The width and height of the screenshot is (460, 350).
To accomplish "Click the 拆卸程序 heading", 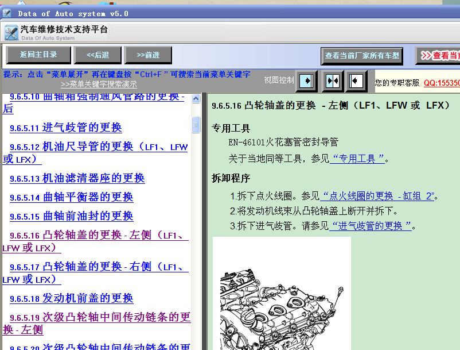I will (231, 178).
